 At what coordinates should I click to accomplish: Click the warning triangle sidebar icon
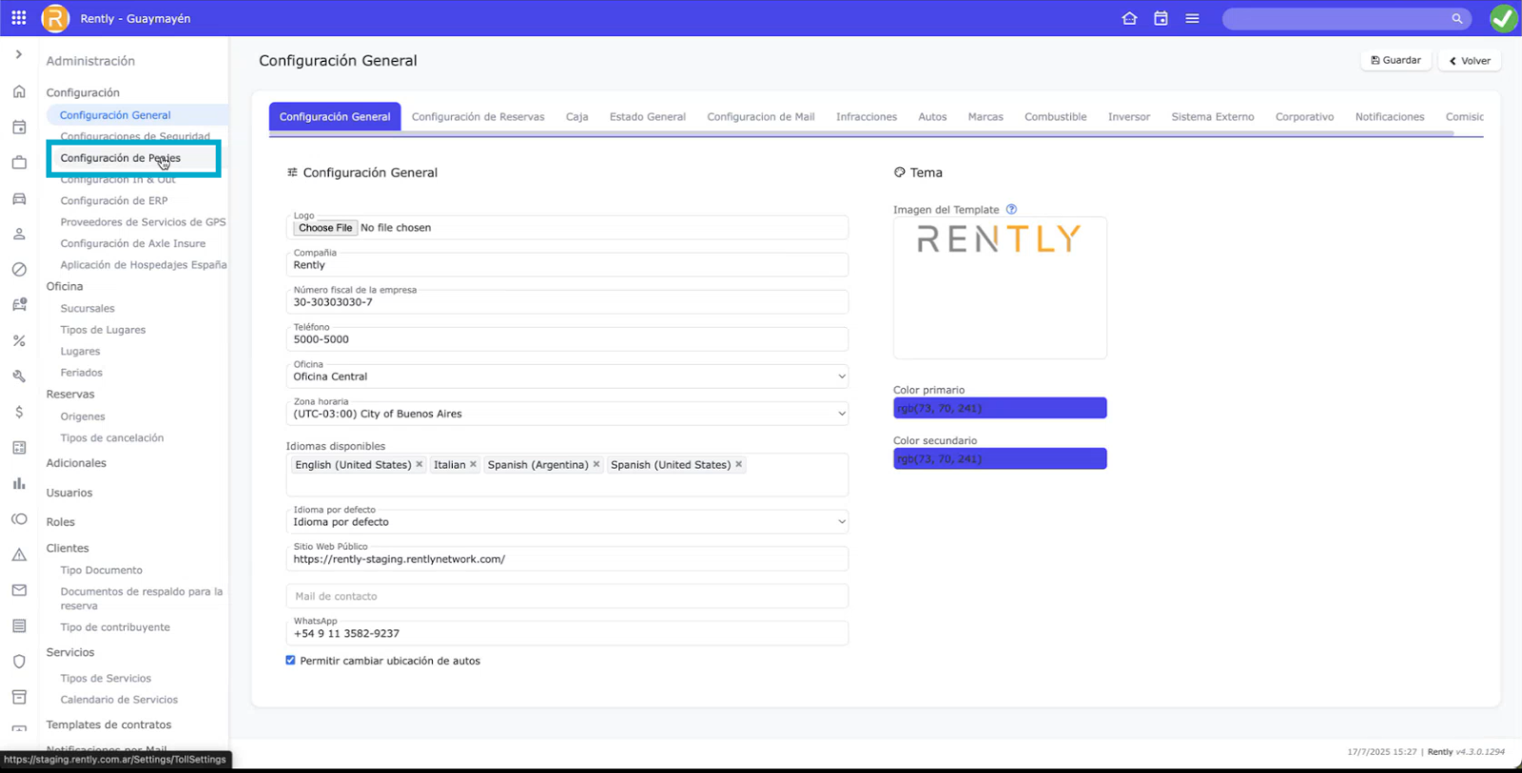coord(19,554)
